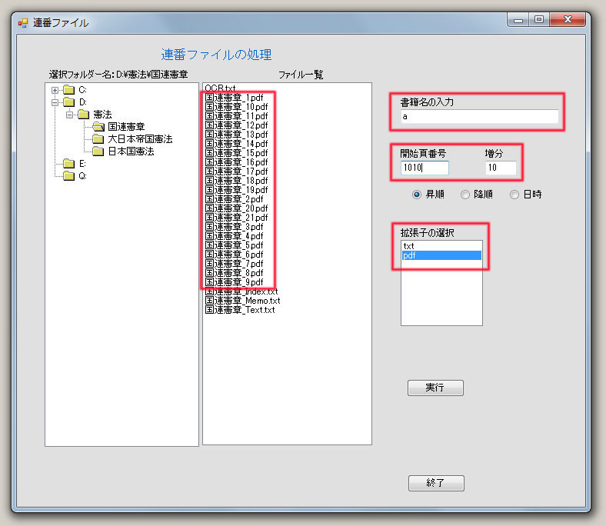Select the 日本国憲法 tree item label
This screenshot has height=526, width=606.
pyautogui.click(x=131, y=151)
